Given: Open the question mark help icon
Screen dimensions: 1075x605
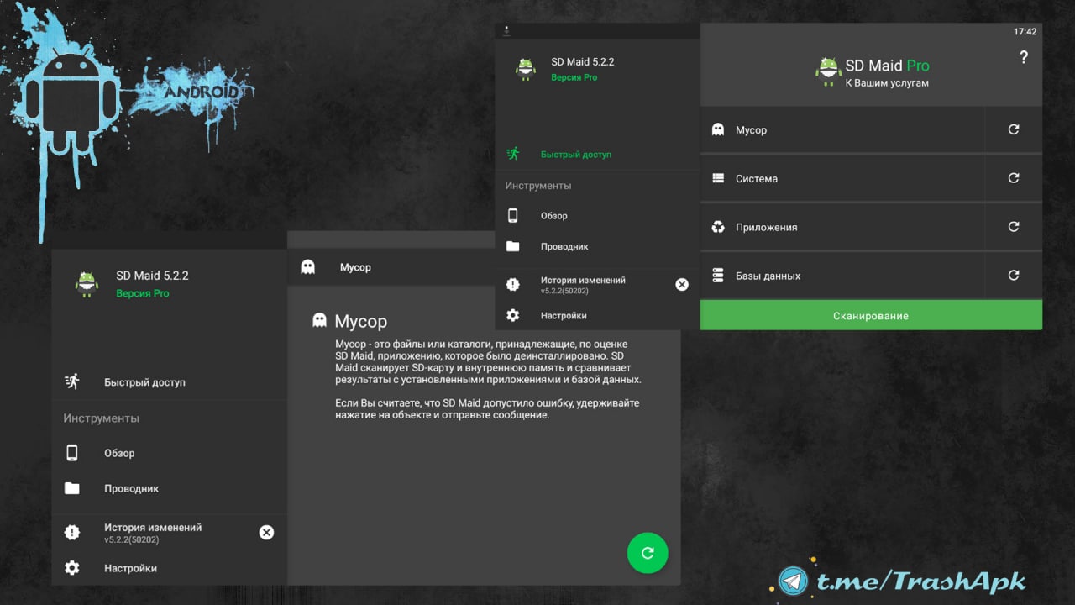Looking at the screenshot, I should [1023, 57].
